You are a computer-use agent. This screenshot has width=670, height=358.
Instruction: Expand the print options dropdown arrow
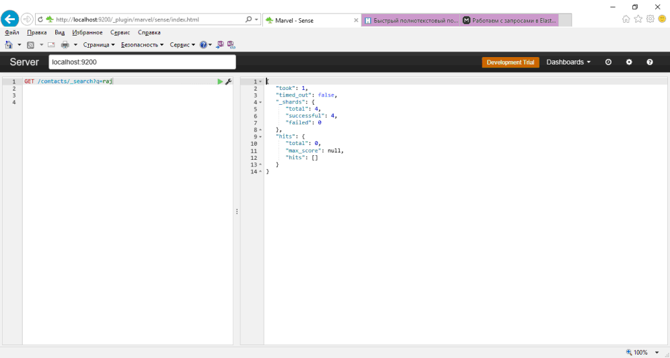click(x=75, y=44)
